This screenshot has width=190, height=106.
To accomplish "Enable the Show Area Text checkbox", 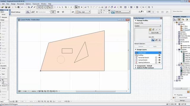I will 172,11.
